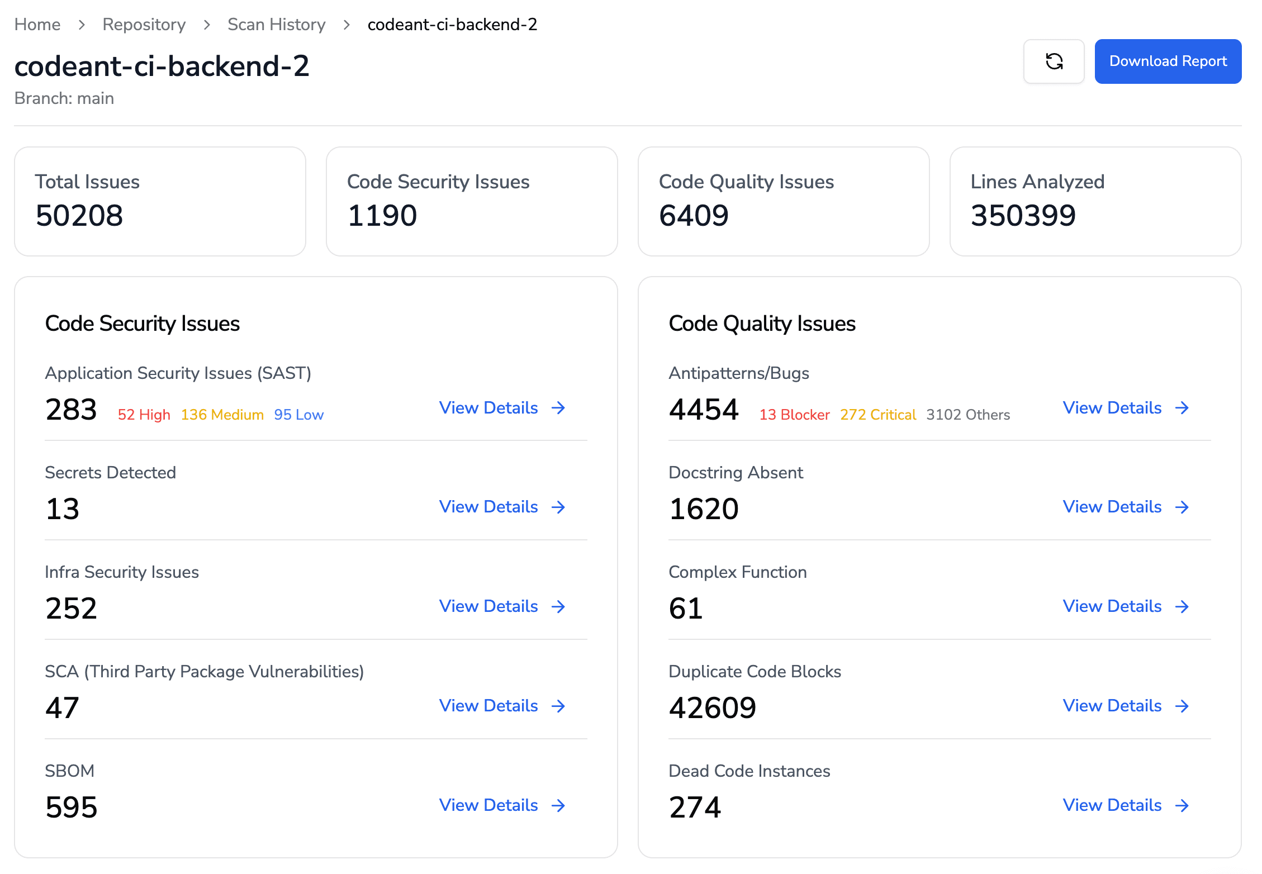Click the refresh scan icon button
The width and height of the screenshot is (1262, 874).
coord(1054,61)
